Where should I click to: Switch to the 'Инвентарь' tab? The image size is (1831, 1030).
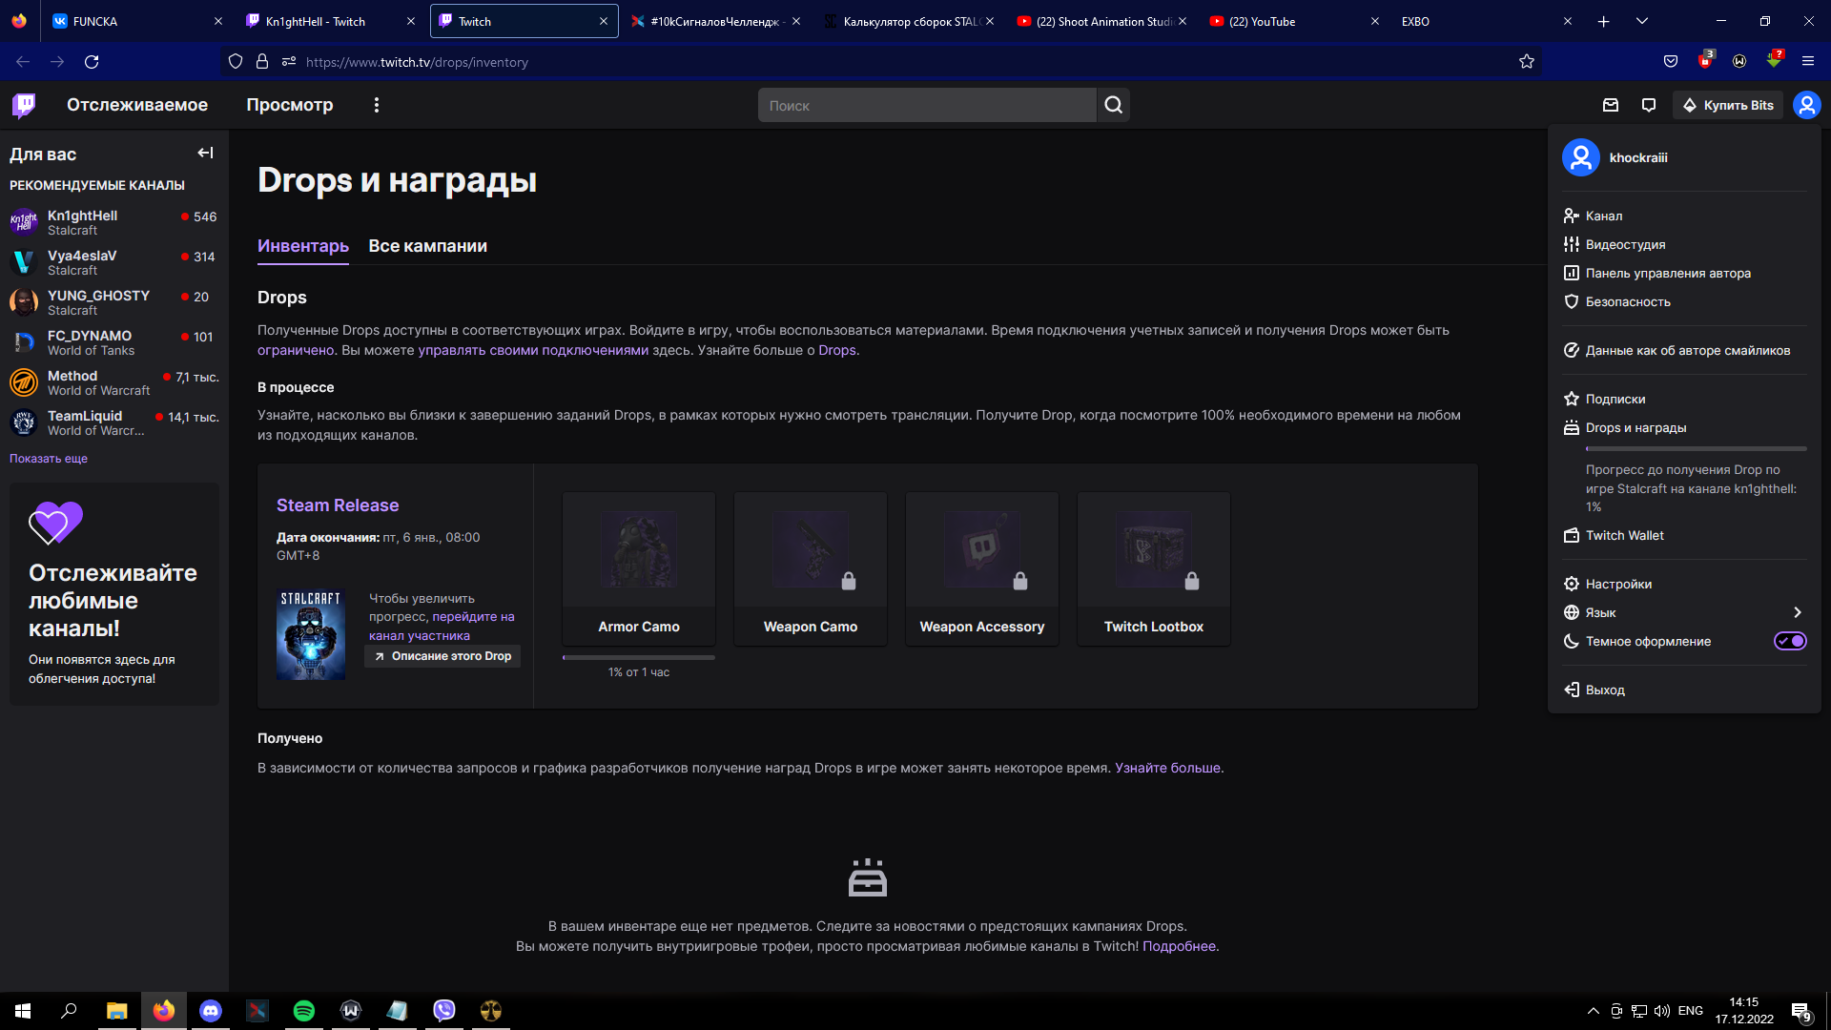tap(303, 246)
